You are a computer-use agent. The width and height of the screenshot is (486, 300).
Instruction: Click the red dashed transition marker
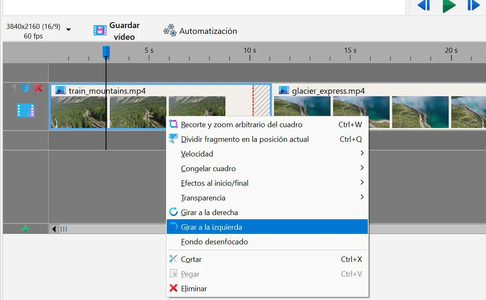(x=253, y=100)
